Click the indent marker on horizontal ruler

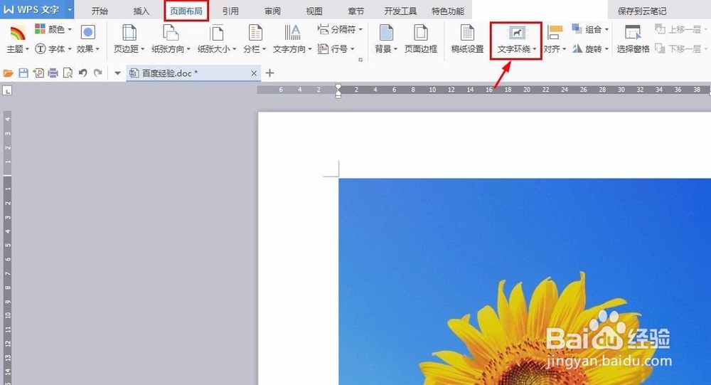(x=338, y=91)
